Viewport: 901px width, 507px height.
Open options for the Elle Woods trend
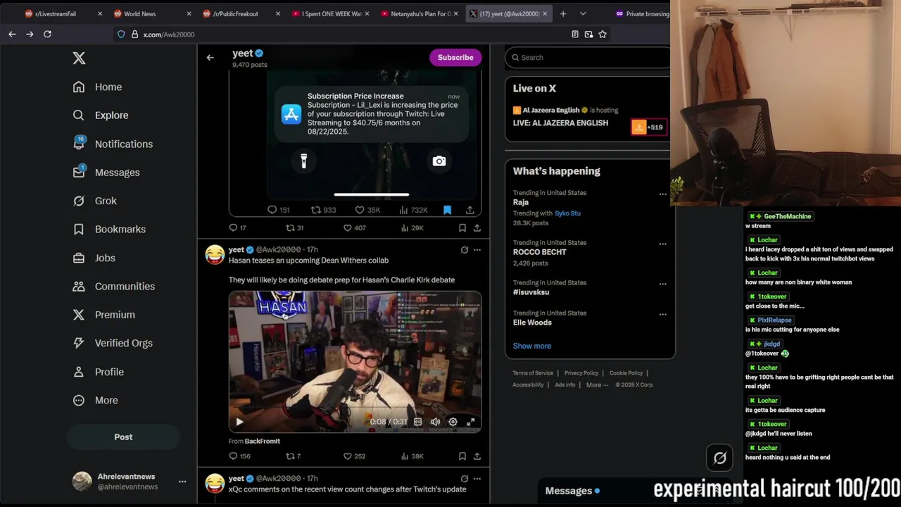click(662, 314)
